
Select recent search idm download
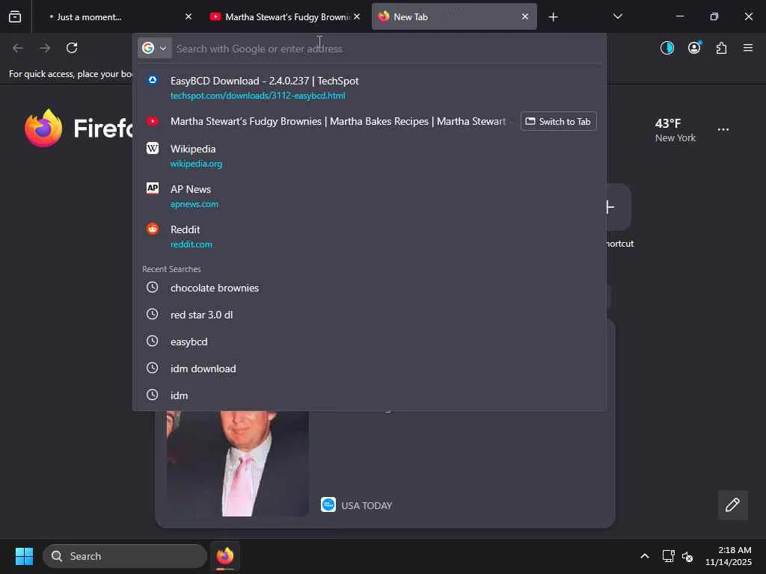[x=370, y=368]
